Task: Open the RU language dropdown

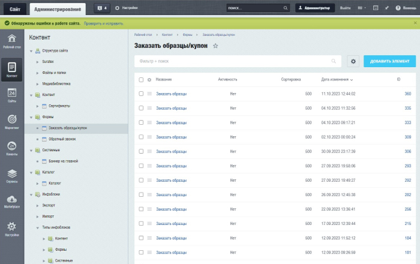Action: (x=362, y=8)
